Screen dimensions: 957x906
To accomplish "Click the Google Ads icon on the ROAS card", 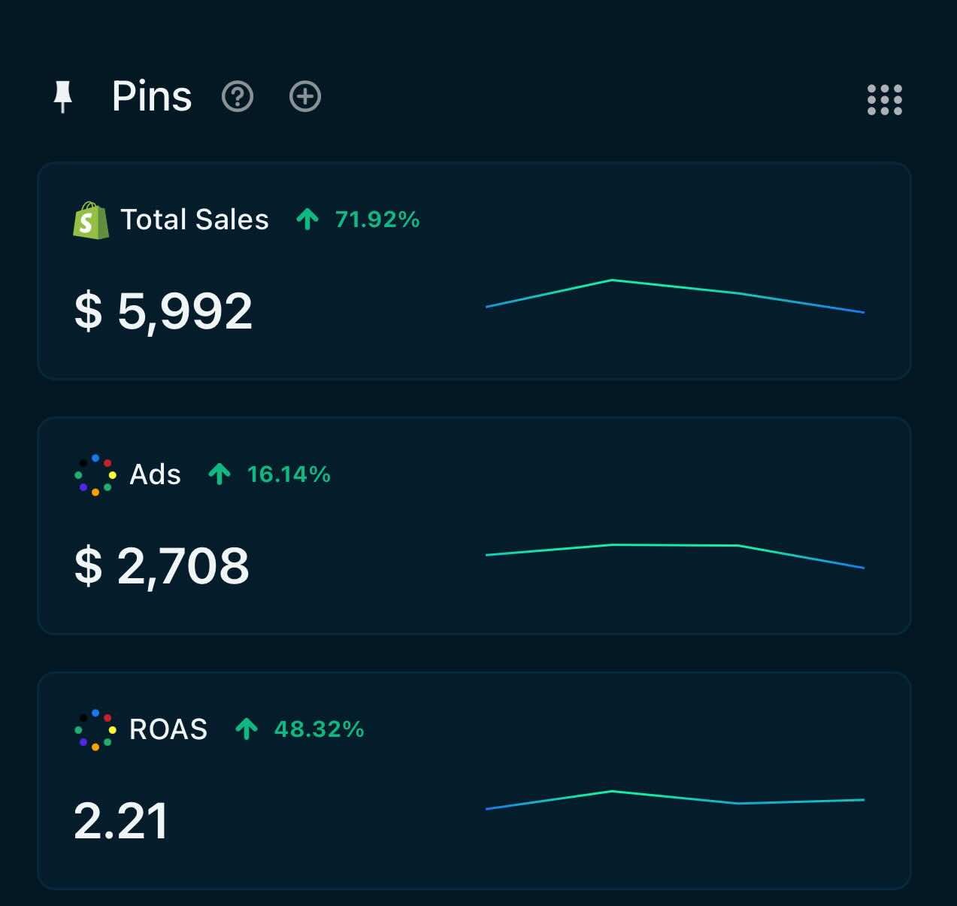I will coord(94,729).
